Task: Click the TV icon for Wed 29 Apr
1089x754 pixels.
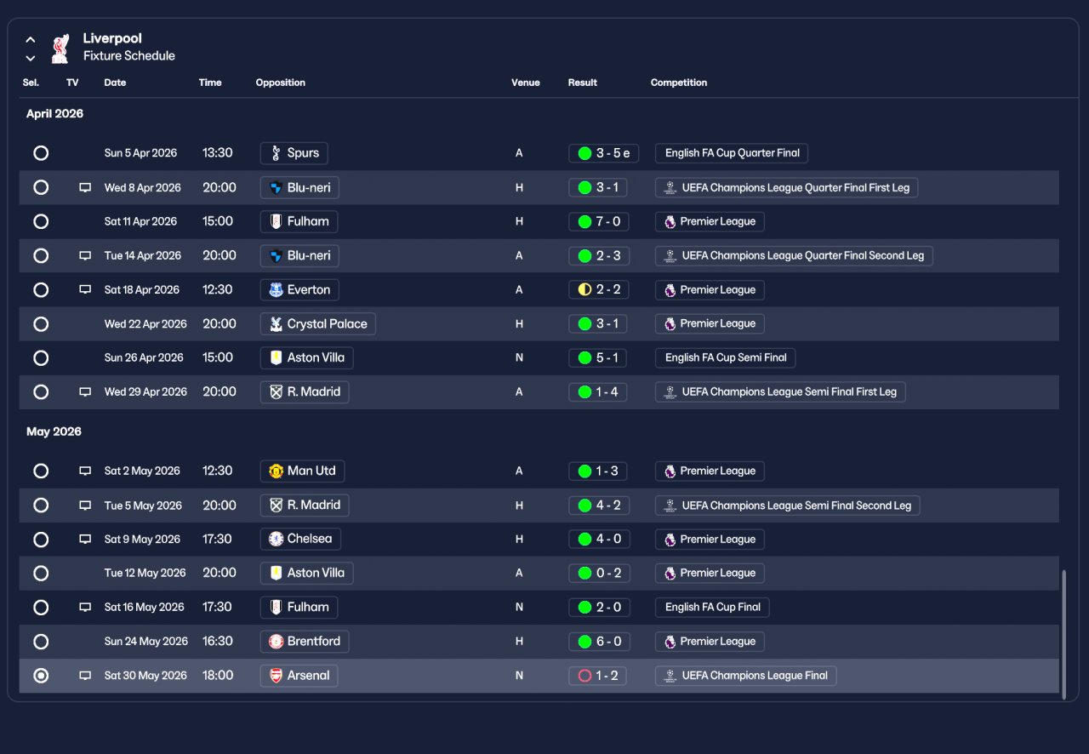Action: coord(85,391)
